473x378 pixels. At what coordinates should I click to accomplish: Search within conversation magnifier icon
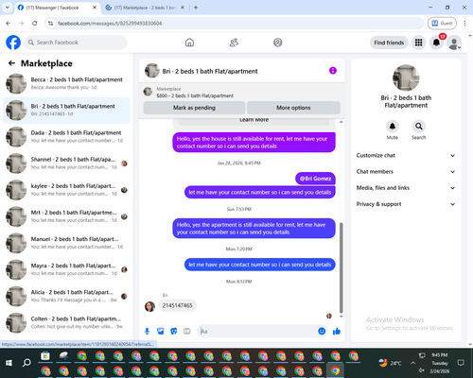coord(418,127)
